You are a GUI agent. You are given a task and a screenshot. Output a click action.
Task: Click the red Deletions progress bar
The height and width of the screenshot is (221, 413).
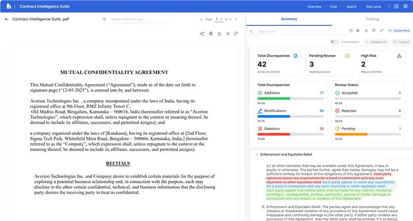tap(274, 134)
